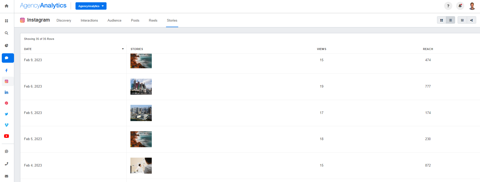Select the Vimeo sidebar icon
The image size is (480, 182).
tap(7, 125)
